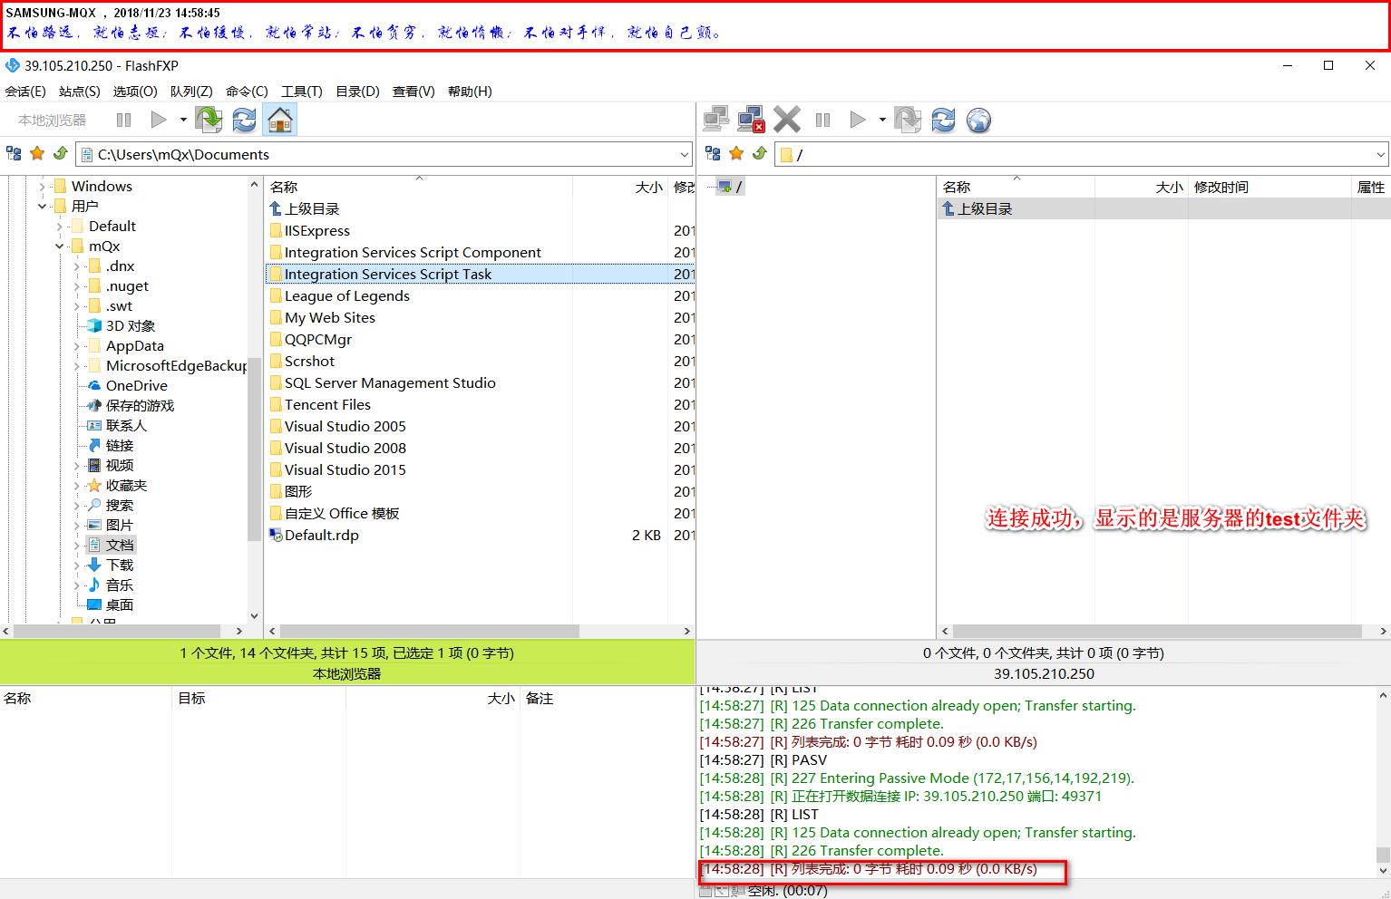Open the web browser globe icon
Viewport: 1391px width, 899px height.
[978, 119]
